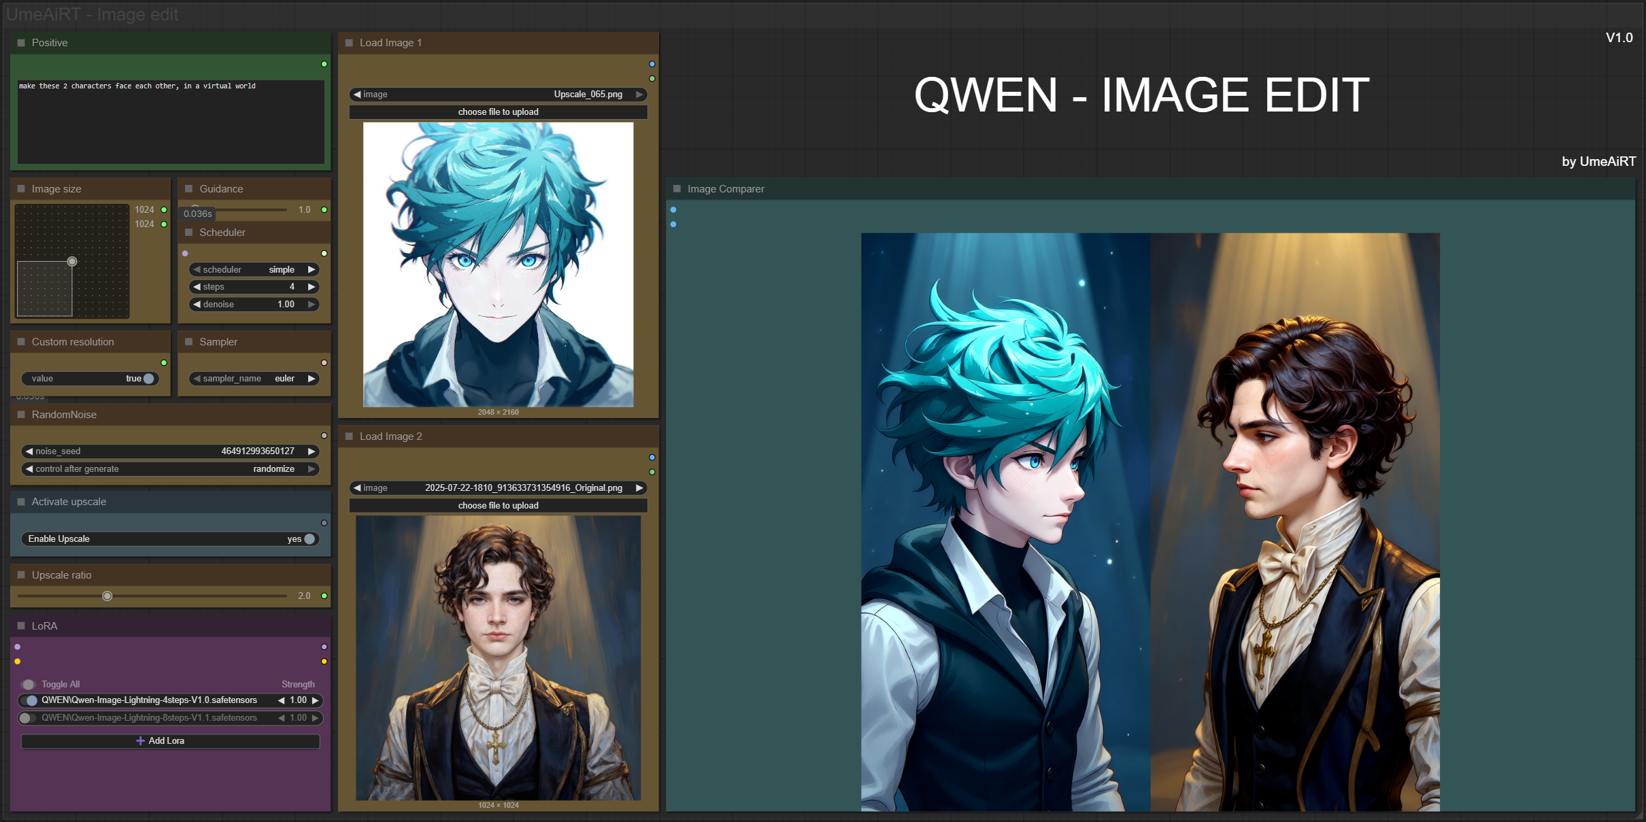Collapse the LoRA node header dot
The height and width of the screenshot is (822, 1646).
click(x=21, y=626)
